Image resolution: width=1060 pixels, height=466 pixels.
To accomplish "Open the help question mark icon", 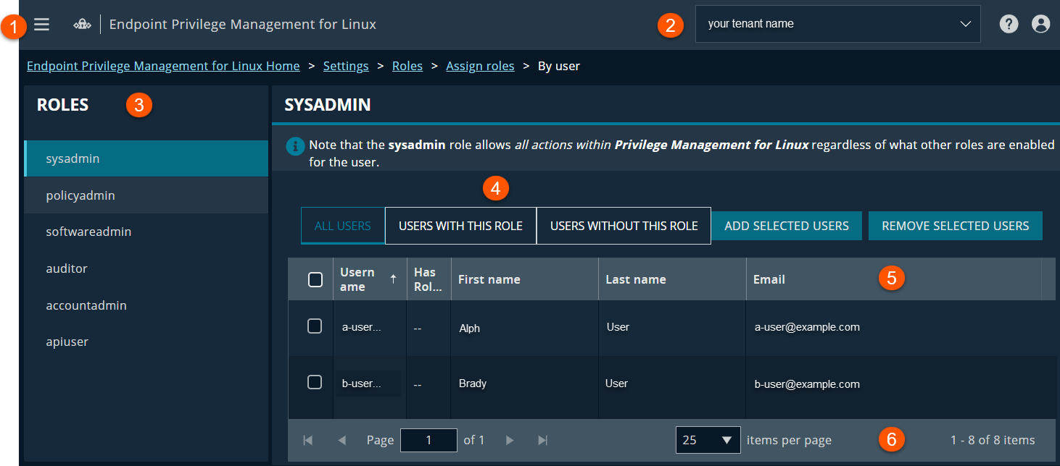I will pyautogui.click(x=1009, y=24).
